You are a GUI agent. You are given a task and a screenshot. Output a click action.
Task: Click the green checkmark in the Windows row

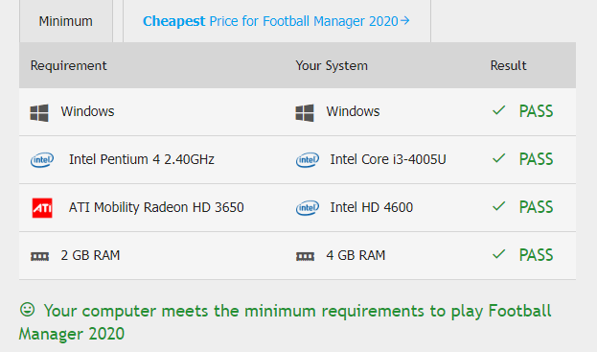[x=498, y=110]
